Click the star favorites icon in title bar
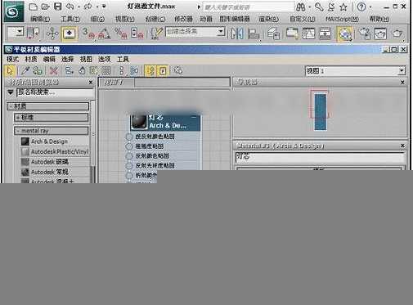The height and width of the screenshot is (305, 413). [343, 7]
